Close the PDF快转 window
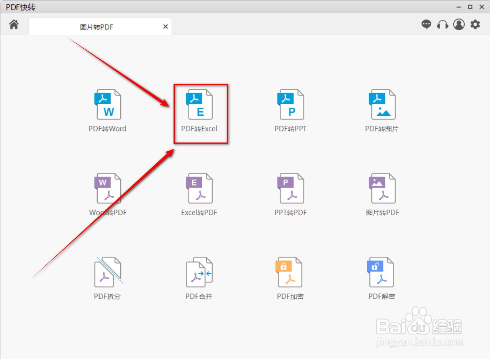The image size is (490, 359). point(481,7)
